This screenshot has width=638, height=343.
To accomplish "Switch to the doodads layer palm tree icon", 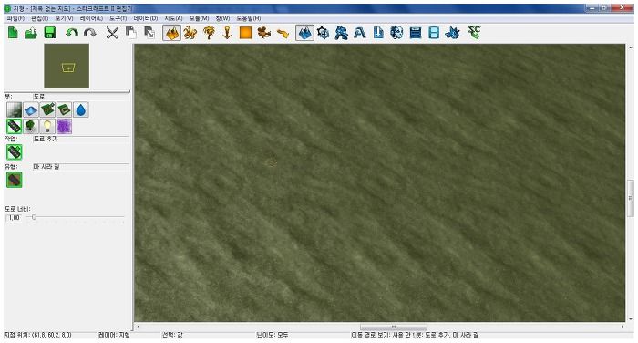I will [x=209, y=33].
